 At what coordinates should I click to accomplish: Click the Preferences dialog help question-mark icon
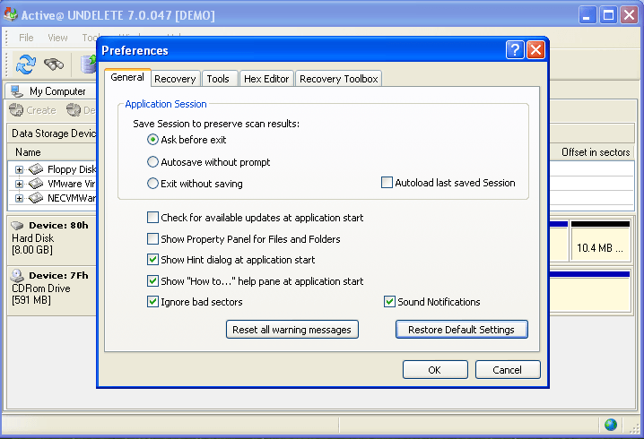514,50
